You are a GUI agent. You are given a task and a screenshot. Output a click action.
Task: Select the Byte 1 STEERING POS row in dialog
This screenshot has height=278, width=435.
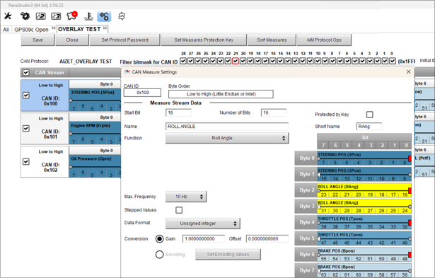(x=364, y=174)
